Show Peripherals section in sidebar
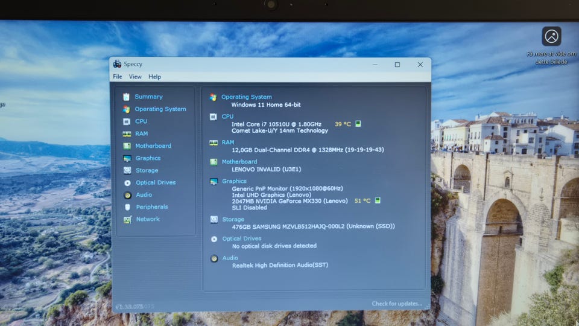The width and height of the screenshot is (579, 326). (x=152, y=207)
